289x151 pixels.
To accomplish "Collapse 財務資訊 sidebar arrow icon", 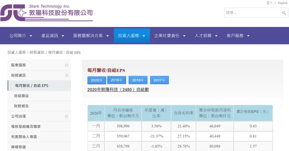I will [x=66, y=76].
